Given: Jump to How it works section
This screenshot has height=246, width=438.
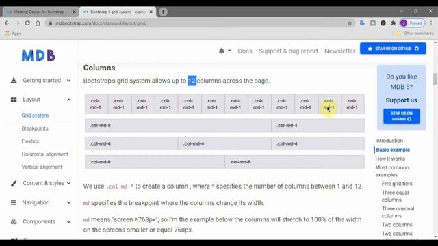Looking at the screenshot, I should pyautogui.click(x=390, y=159).
